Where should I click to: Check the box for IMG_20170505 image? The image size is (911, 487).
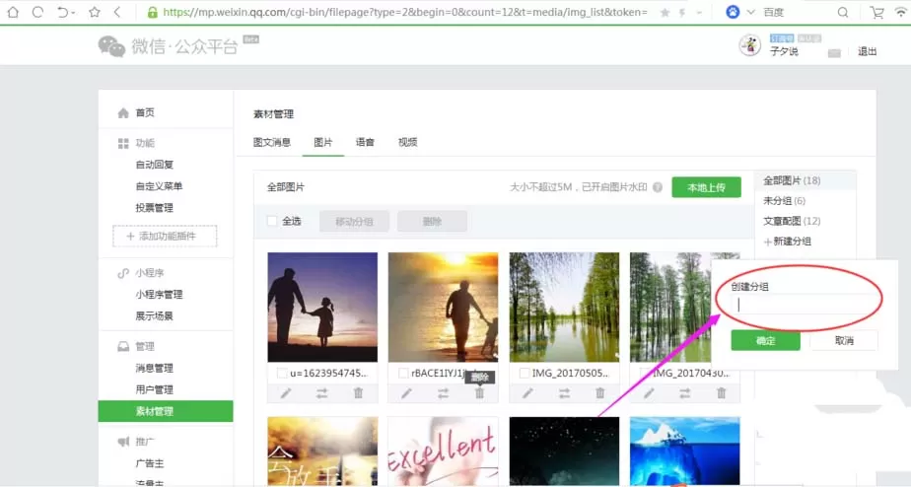[525, 373]
